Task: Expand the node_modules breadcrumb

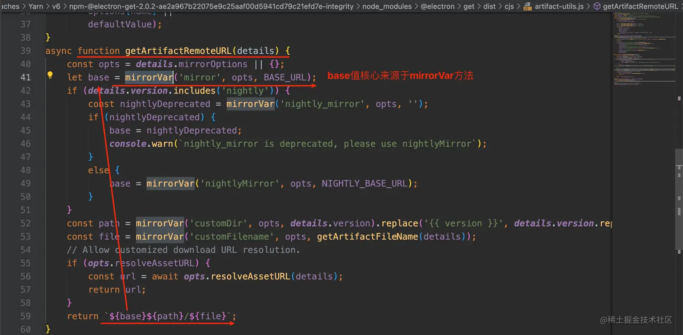Action: pyautogui.click(x=387, y=6)
